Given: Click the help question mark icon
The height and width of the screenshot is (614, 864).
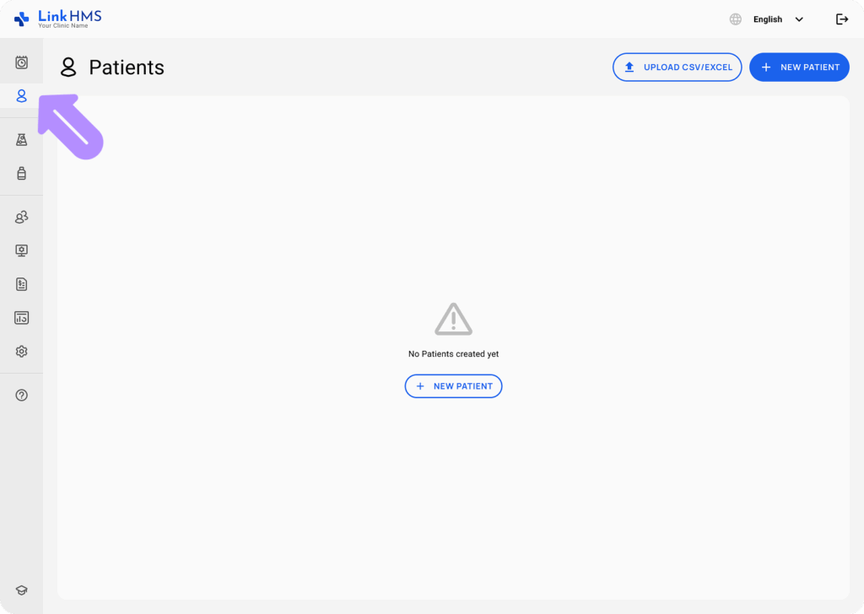Looking at the screenshot, I should click(x=22, y=395).
